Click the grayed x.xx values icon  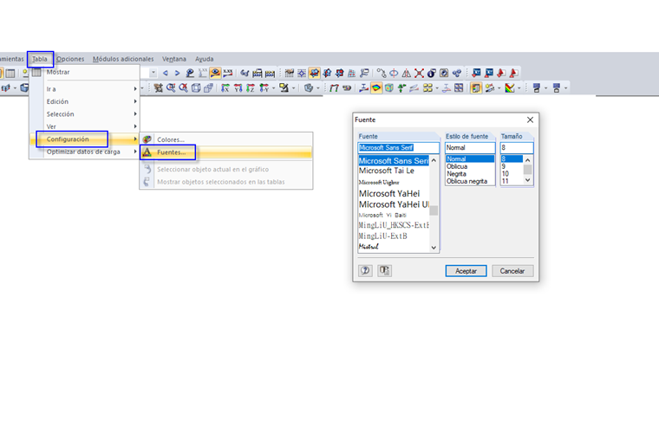click(x=203, y=73)
